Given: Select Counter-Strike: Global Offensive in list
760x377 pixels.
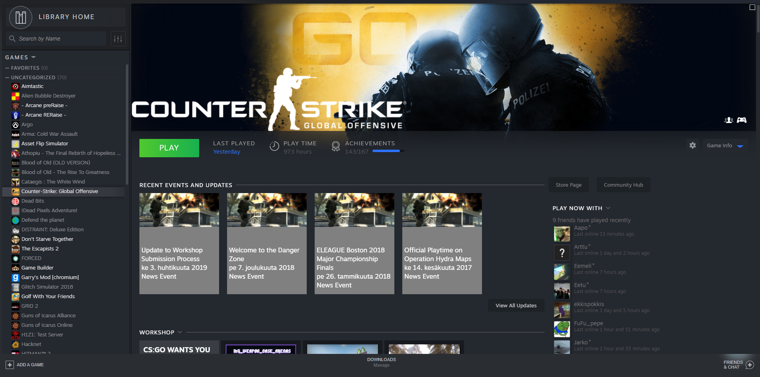Looking at the screenshot, I should (64, 191).
